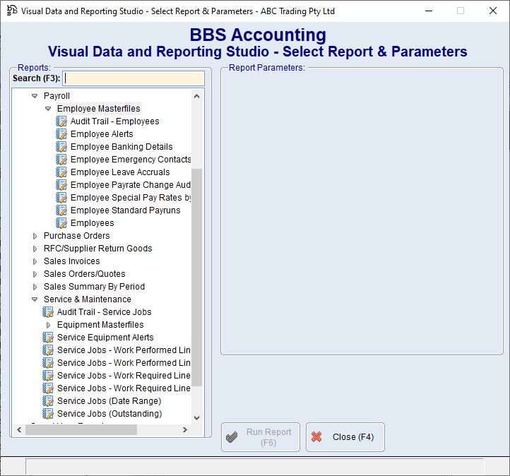Click the Audit Trail - Service Jobs icon
The width and height of the screenshot is (510, 476).
coord(48,312)
